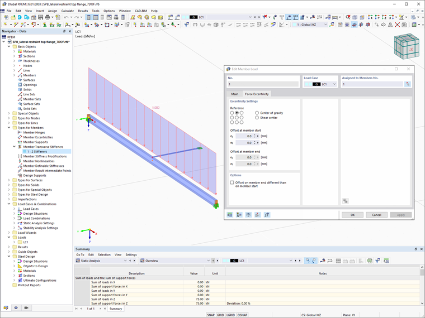Select the middle-center reference point radio button
This screenshot has height=318, width=425.
pos(237,118)
